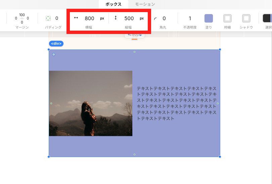Edit the left margin value 0
272x184 pixels.
click(x=16, y=18)
